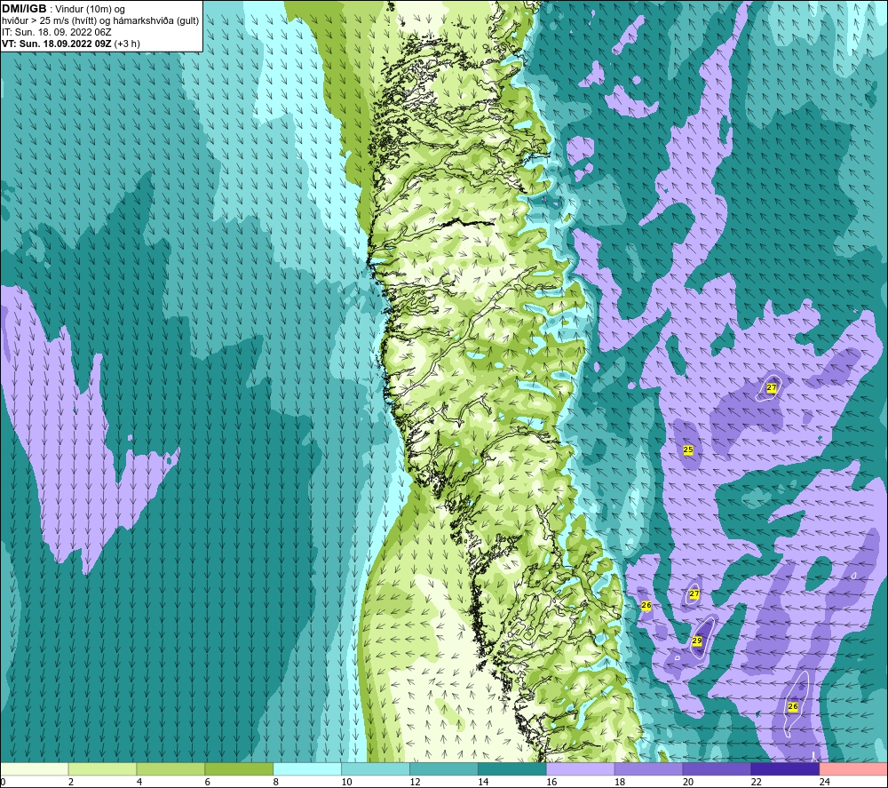Click the legend tick label 12
Screen dimensions: 888x788
[415, 782]
